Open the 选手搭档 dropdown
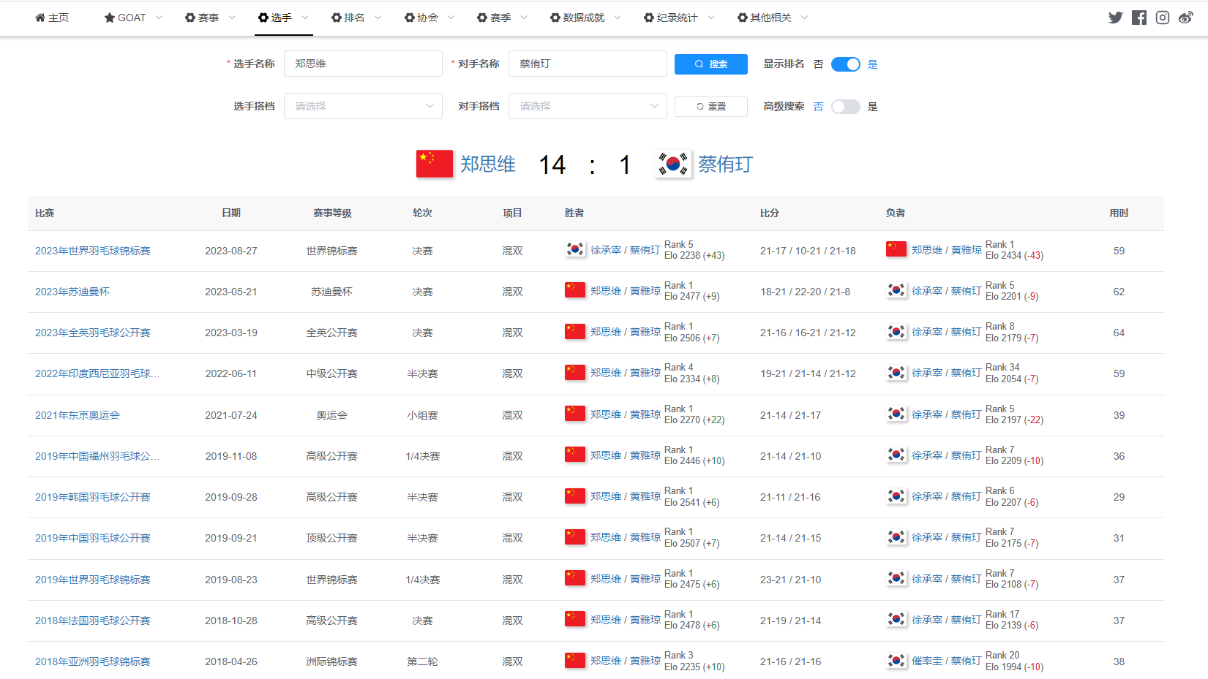The width and height of the screenshot is (1208, 679). click(363, 106)
